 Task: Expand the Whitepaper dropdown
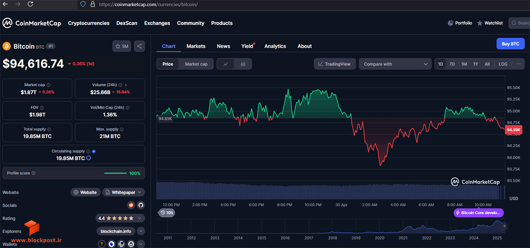pos(124,192)
